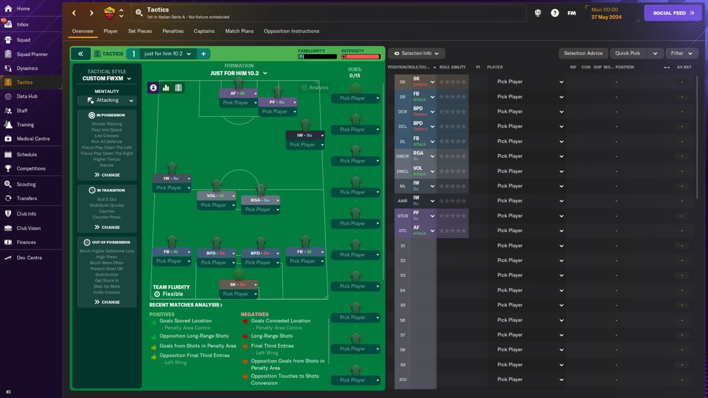The image size is (708, 398).
Task: Click Selection Advice button
Action: pyautogui.click(x=583, y=54)
